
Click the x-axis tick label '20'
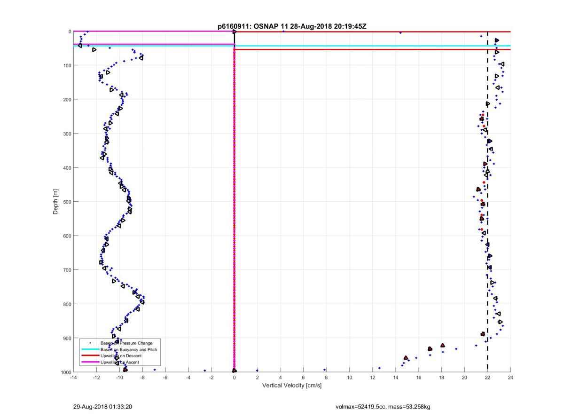click(464, 378)
